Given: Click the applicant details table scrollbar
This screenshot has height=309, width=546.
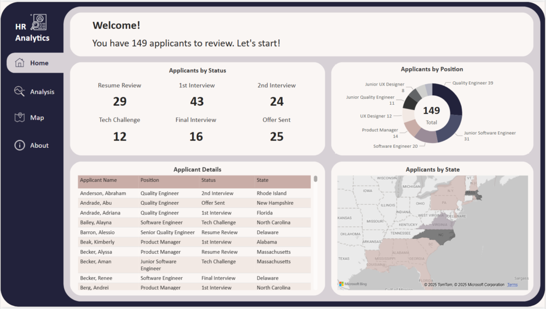Looking at the screenshot, I should click(316, 179).
